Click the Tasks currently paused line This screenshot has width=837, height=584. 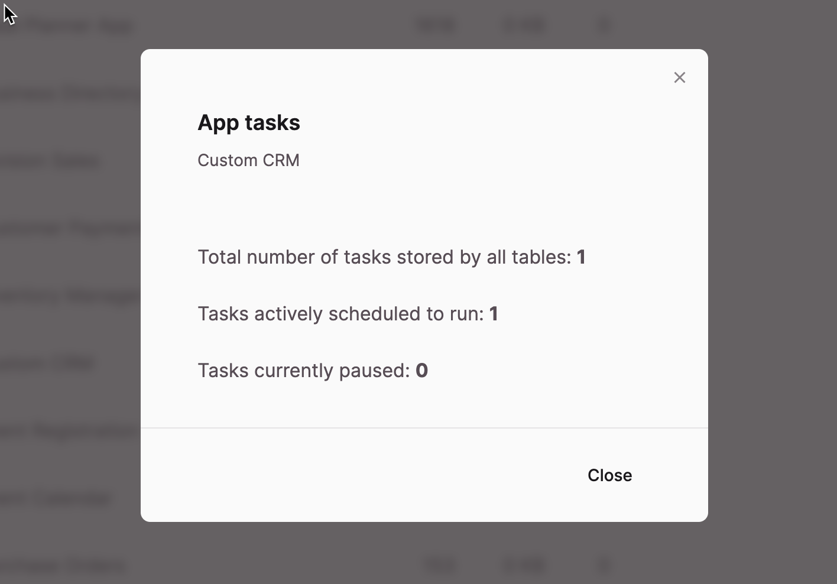(x=313, y=371)
